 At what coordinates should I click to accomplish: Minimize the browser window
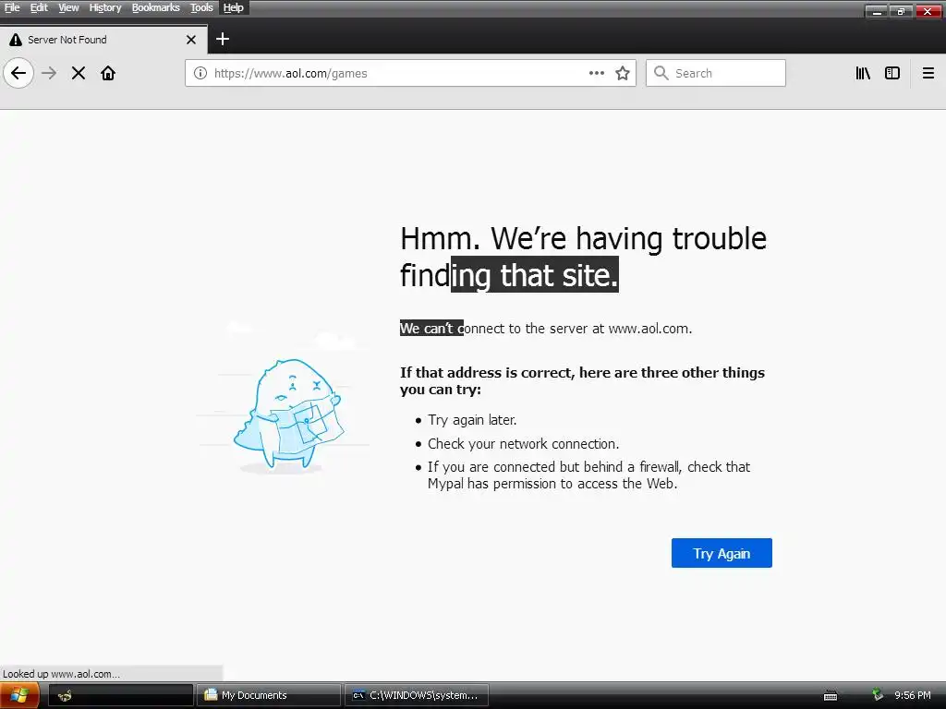point(878,11)
